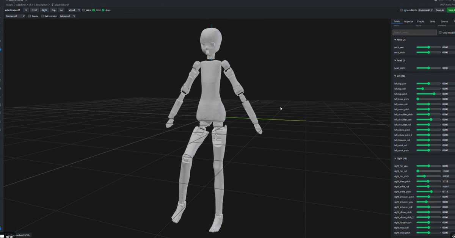Switch to Right view
This screenshot has width=455, height=238.
[x=44, y=10]
